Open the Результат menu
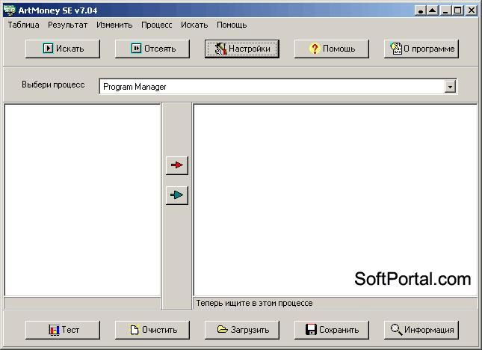The height and width of the screenshot is (350, 482). 67,25
